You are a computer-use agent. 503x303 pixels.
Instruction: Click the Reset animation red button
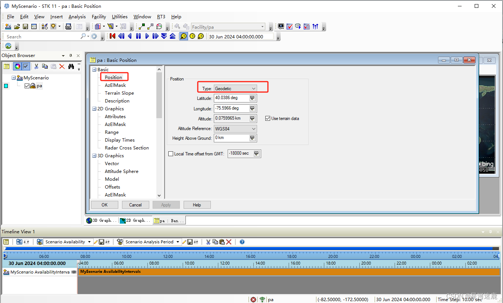pyautogui.click(x=112, y=36)
